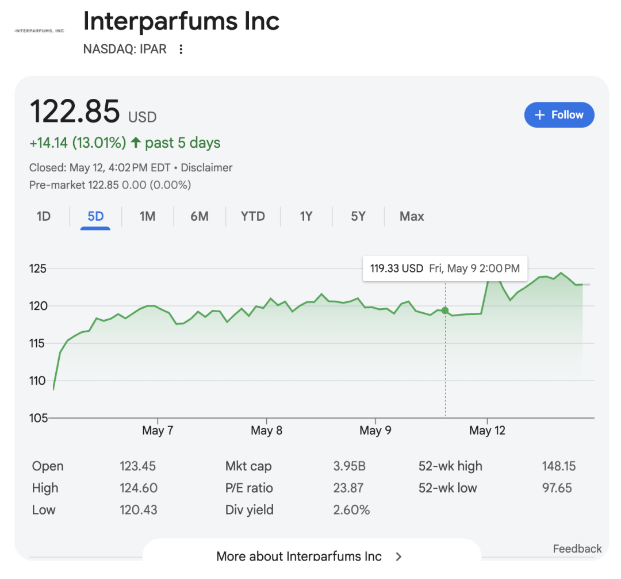View the 5Y chart range
Image resolution: width=621 pixels, height=579 pixels.
point(358,217)
